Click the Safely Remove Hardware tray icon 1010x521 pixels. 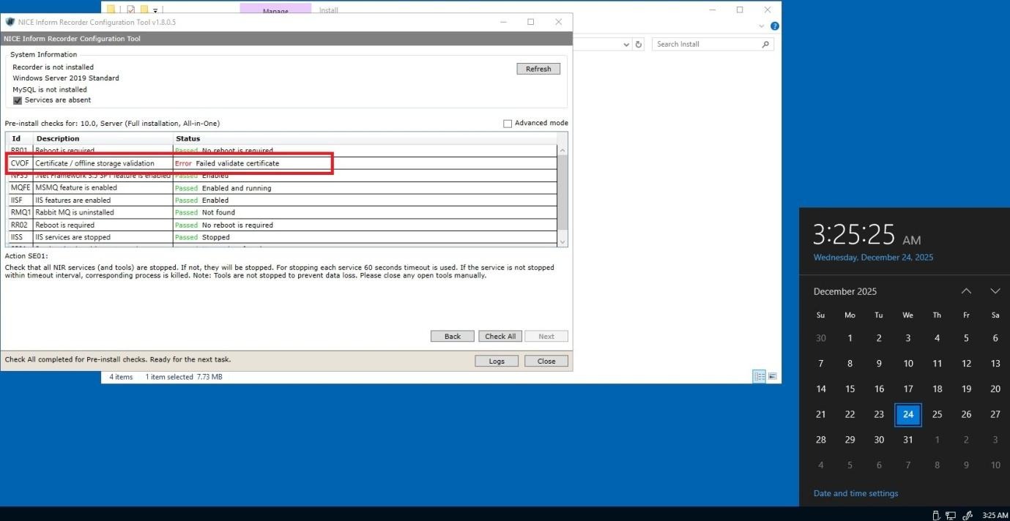(x=936, y=515)
